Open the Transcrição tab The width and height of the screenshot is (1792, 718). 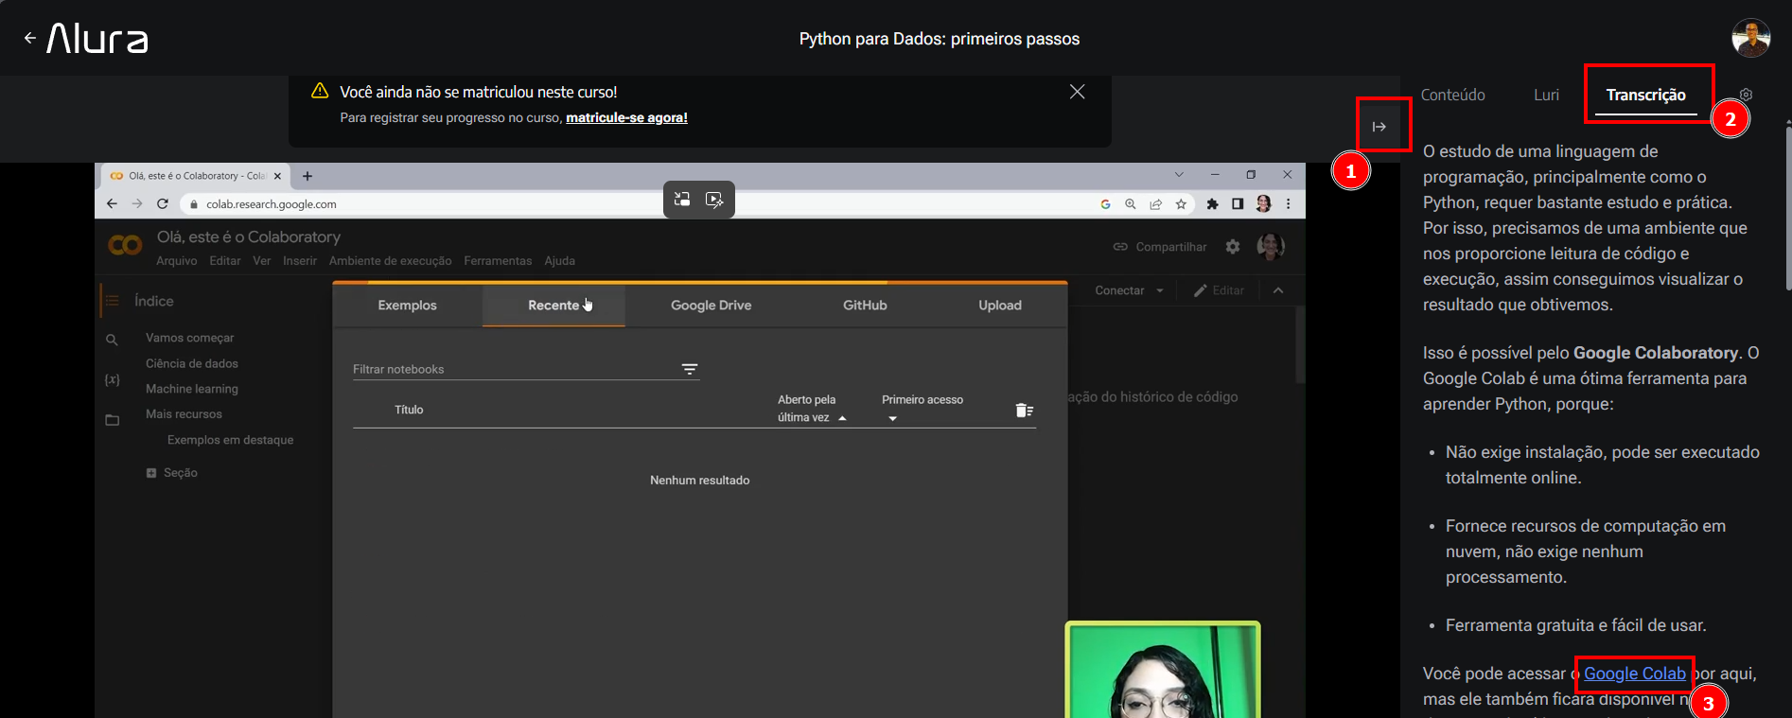click(x=1646, y=95)
